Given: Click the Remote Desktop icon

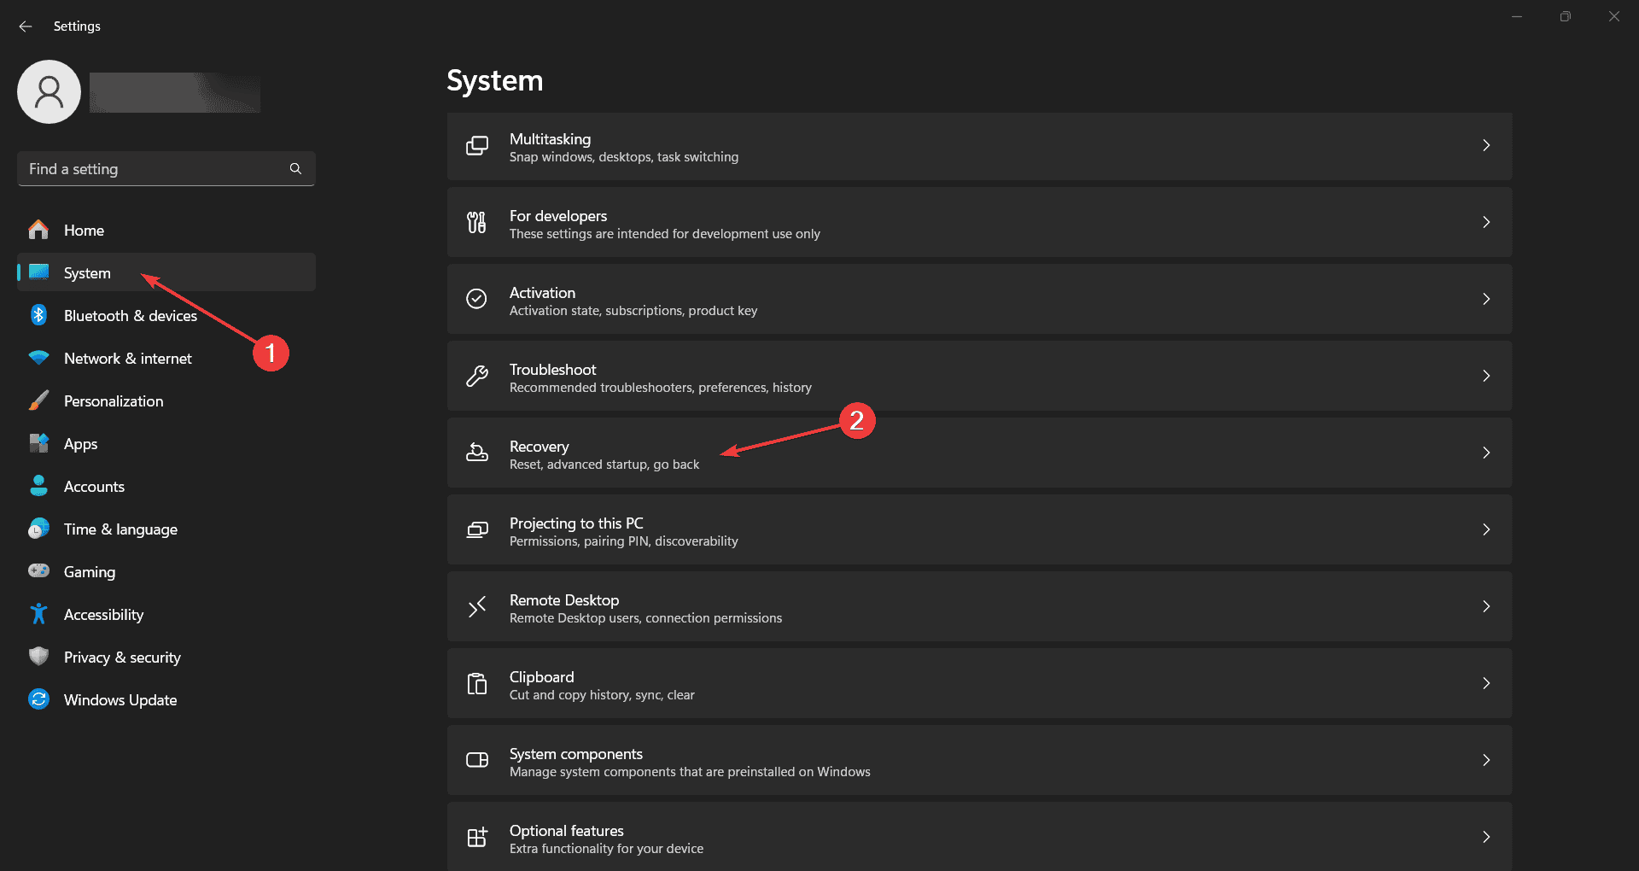Looking at the screenshot, I should 477,606.
